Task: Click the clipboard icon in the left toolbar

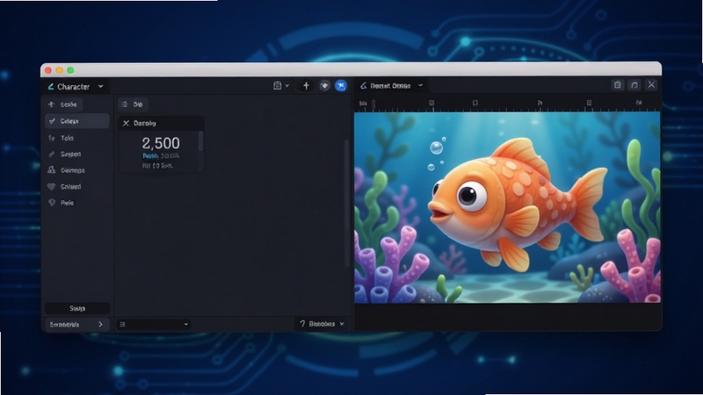Action: coord(278,85)
